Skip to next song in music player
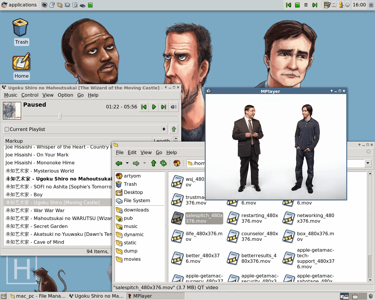 (164, 107)
